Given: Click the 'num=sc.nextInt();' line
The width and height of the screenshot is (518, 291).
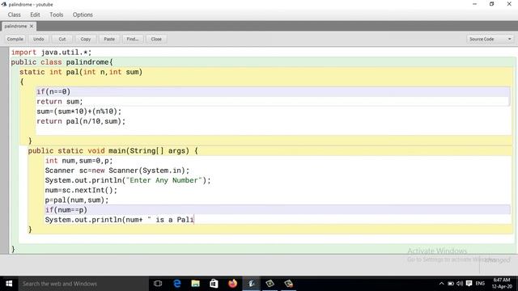Looking at the screenshot, I should [x=81, y=191].
